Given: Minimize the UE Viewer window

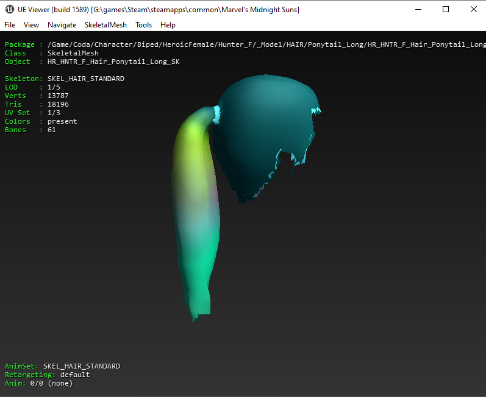Looking at the screenshot, I should click(418, 9).
